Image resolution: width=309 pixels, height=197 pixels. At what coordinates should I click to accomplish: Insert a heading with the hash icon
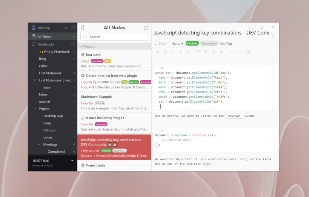pyautogui.click(x=158, y=52)
